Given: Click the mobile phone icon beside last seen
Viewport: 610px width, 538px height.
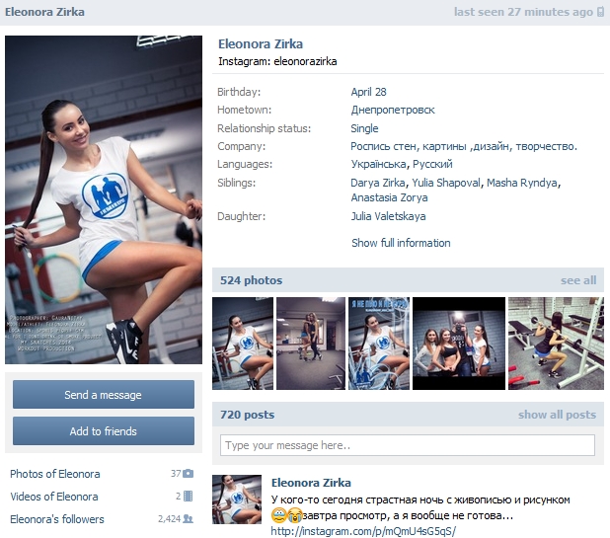Looking at the screenshot, I should pyautogui.click(x=601, y=12).
